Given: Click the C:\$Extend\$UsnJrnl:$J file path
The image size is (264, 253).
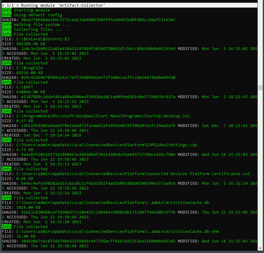Looking at the screenshot, I should [x=43, y=39].
